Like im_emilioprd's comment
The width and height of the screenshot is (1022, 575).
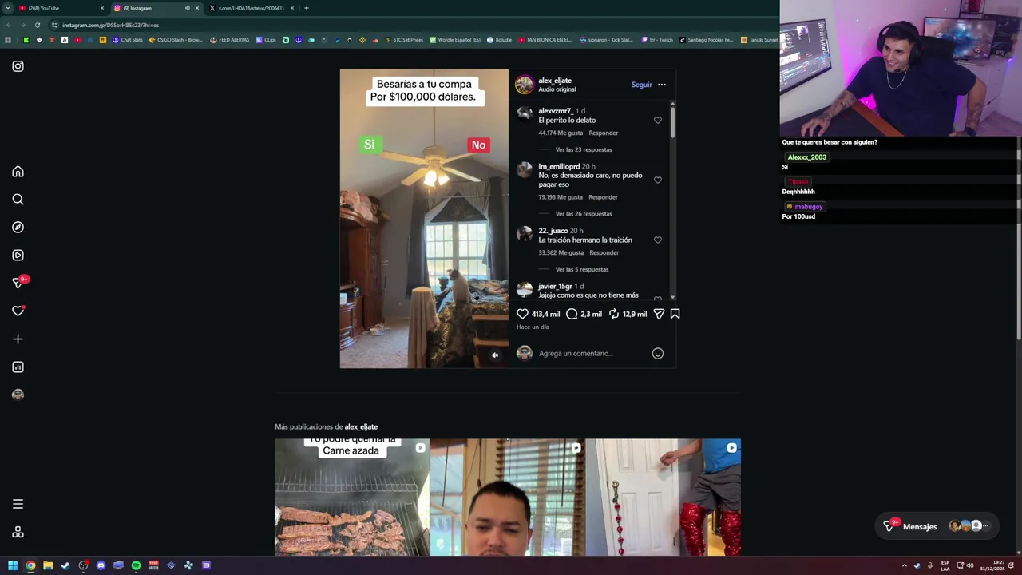[658, 180]
